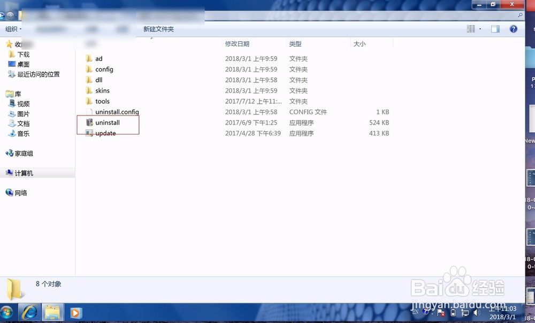Viewport: 535px width, 323px height.
Task: Click the CONFIG 文件 type cell
Action: click(308, 112)
